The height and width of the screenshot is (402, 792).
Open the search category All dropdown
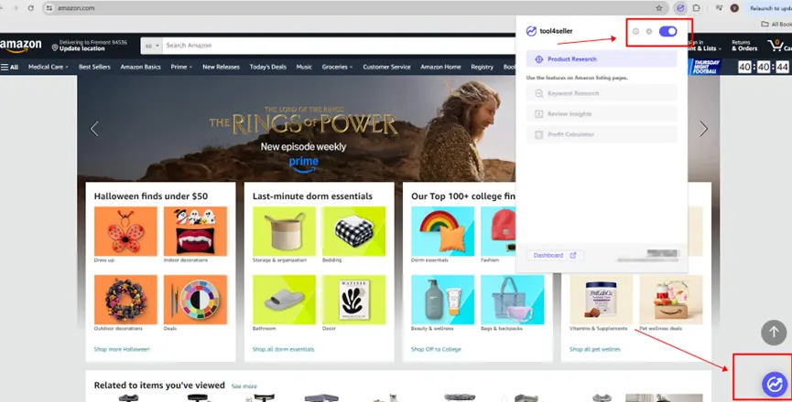pos(151,46)
